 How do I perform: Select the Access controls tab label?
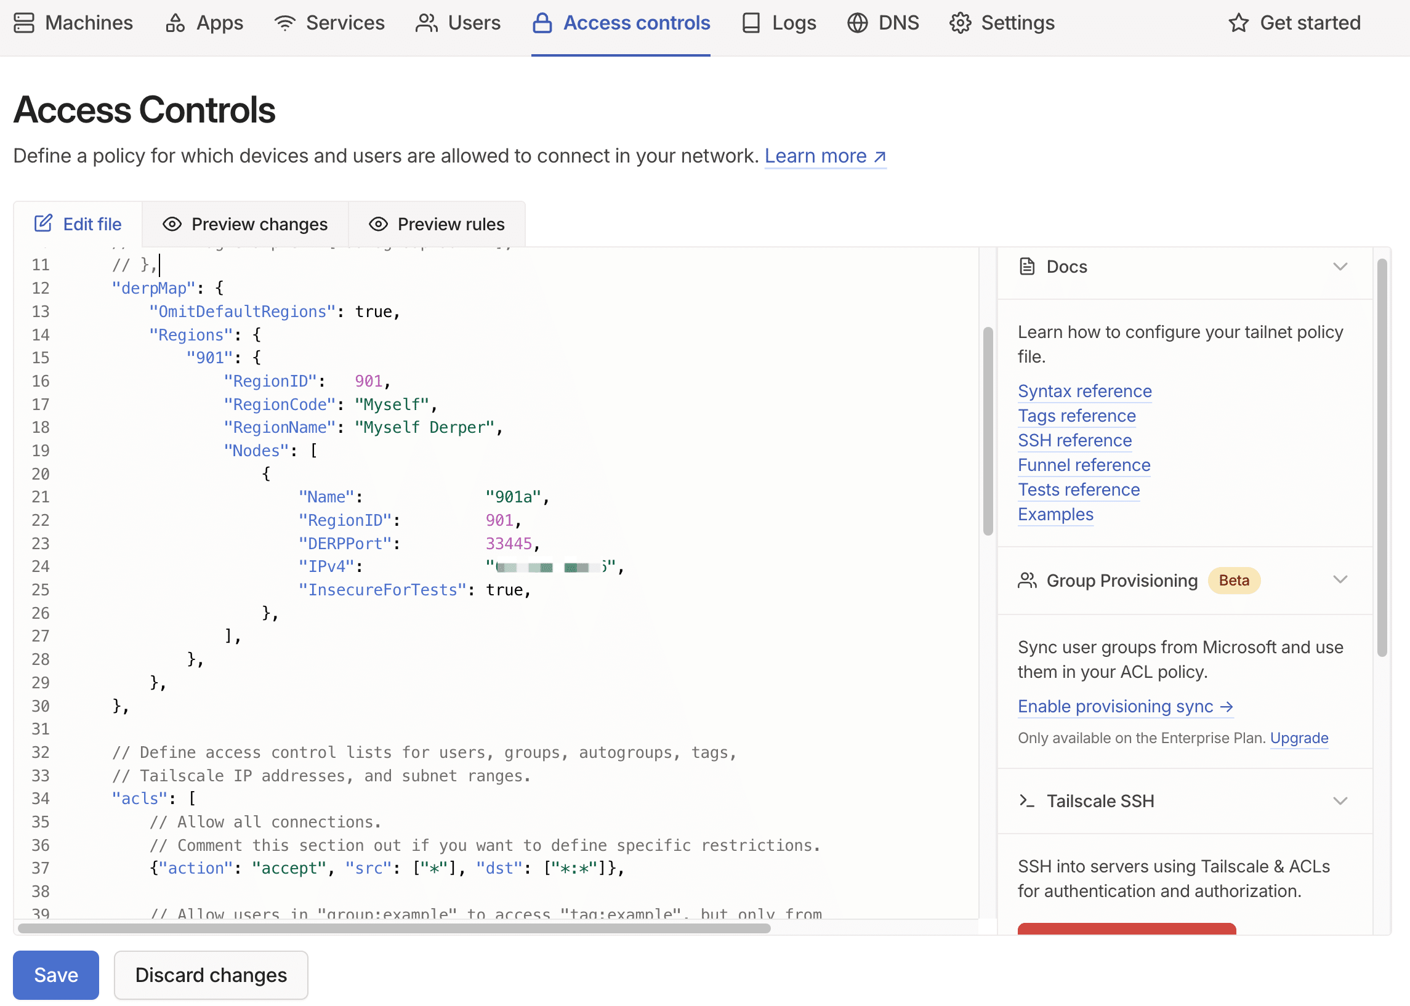[x=636, y=23]
